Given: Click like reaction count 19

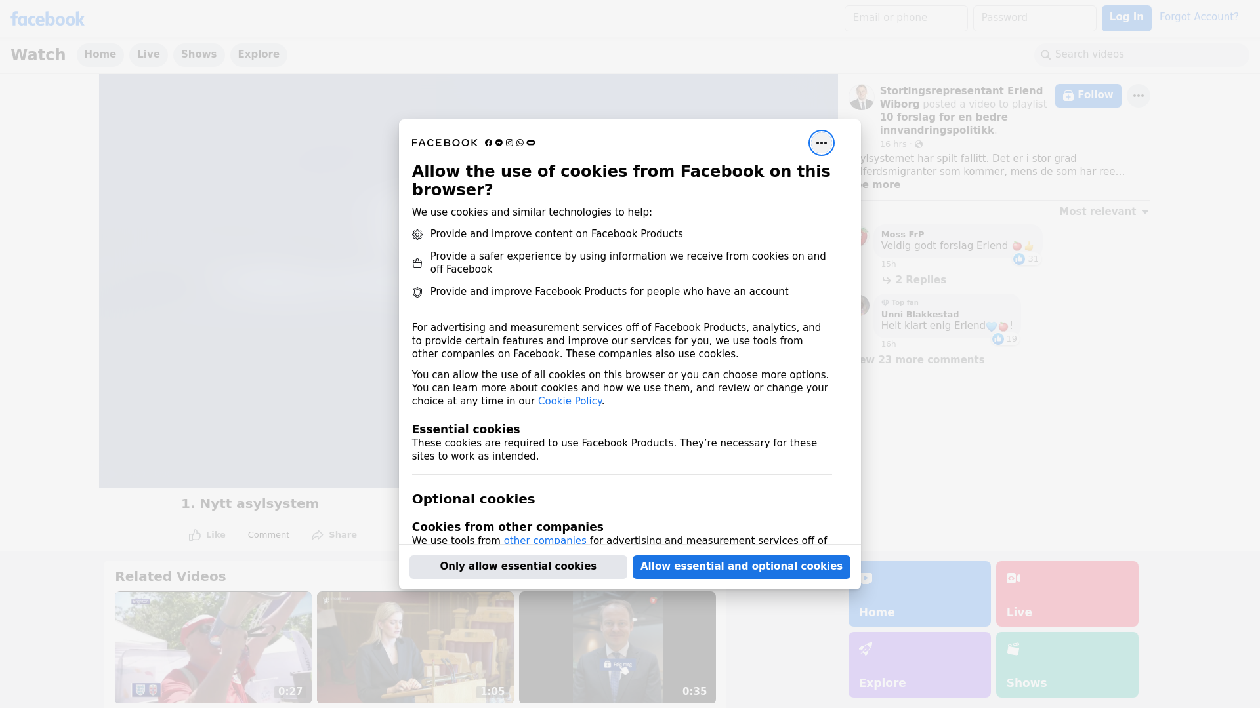Looking at the screenshot, I should click(1005, 339).
